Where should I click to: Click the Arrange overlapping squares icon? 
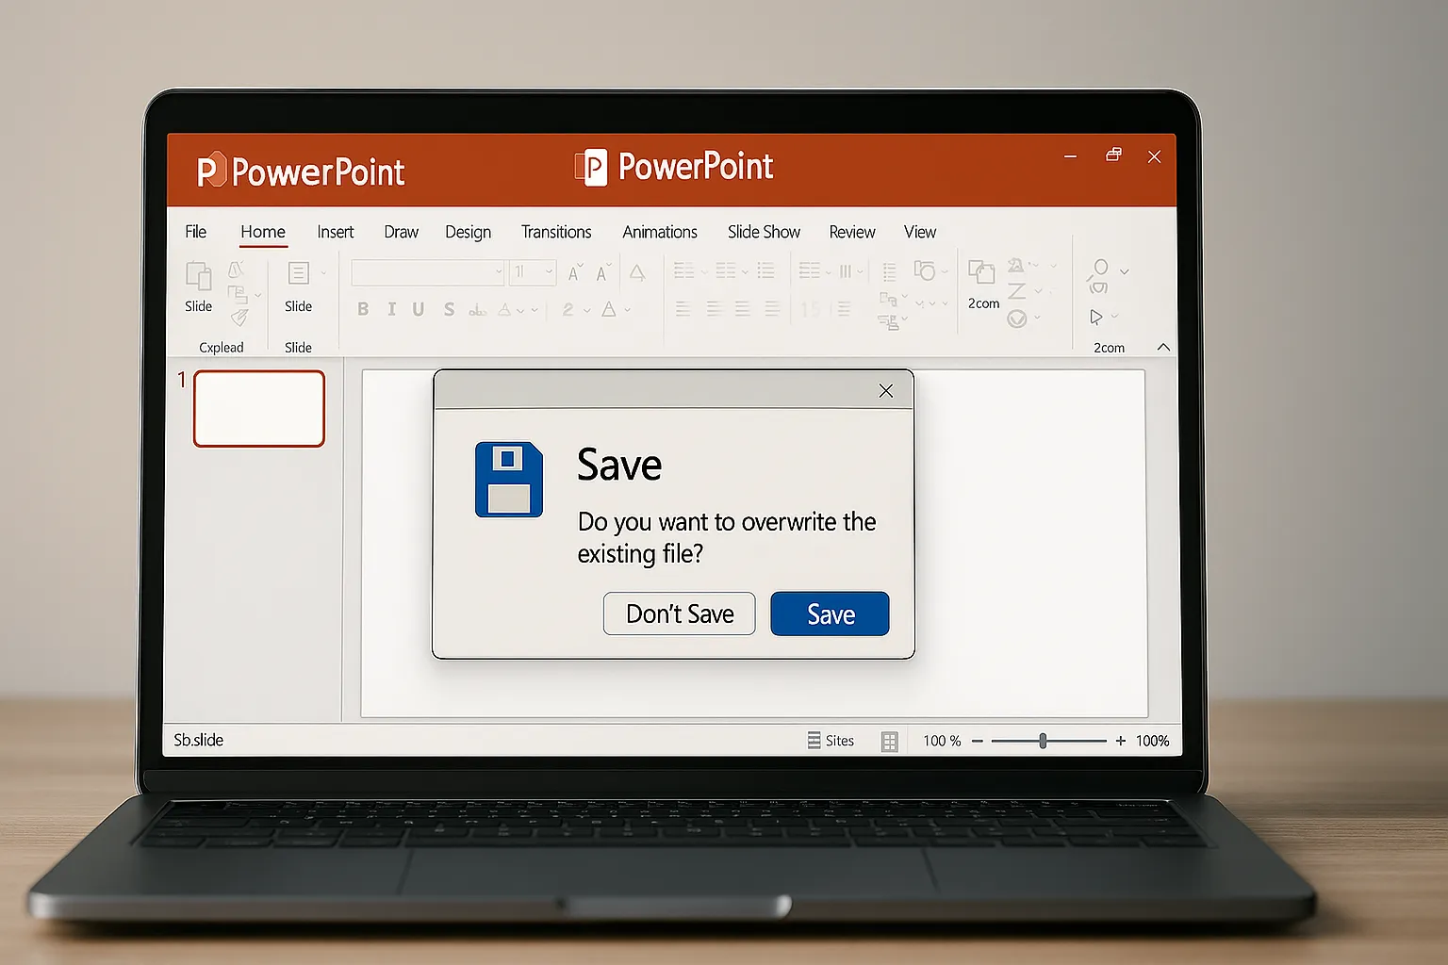coord(982,272)
